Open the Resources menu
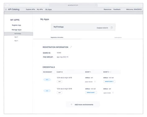Viewport: 147px width, 117px height. click(108, 9)
